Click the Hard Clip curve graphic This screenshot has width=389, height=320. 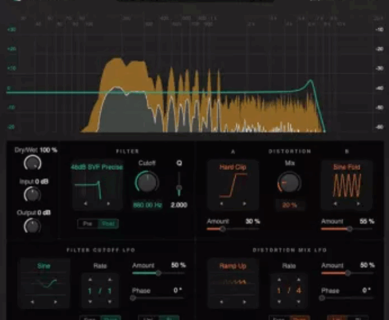(x=233, y=186)
